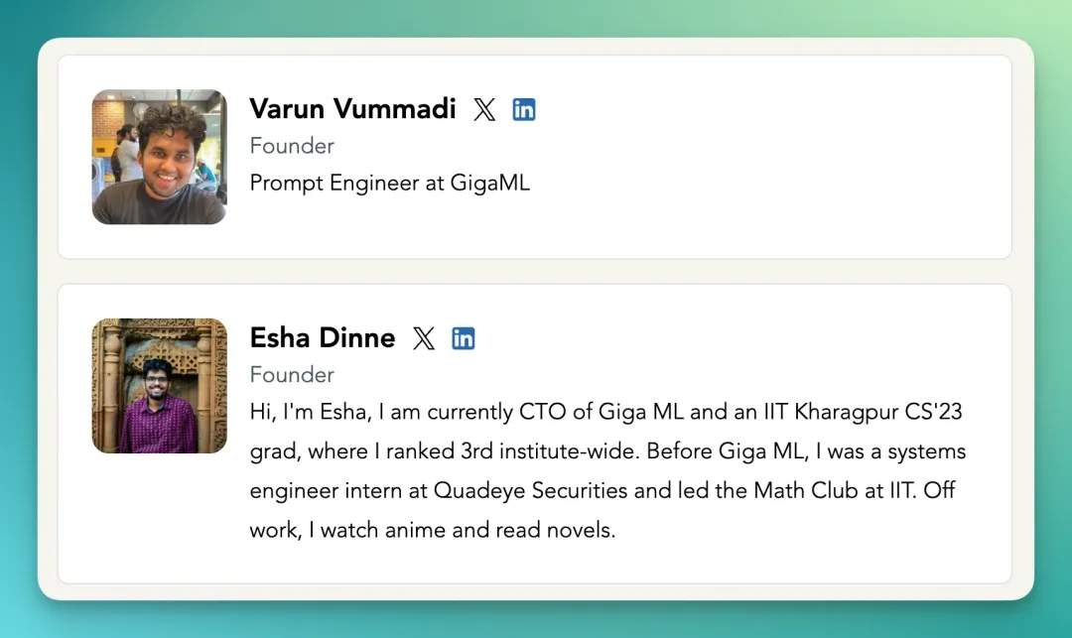The image size is (1072, 638).
Task: Open Esha Dinne's LinkedIn icon
Action: click(x=464, y=338)
